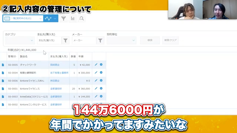
Task: Select the SS-0002 ID cell
Action: point(13,105)
